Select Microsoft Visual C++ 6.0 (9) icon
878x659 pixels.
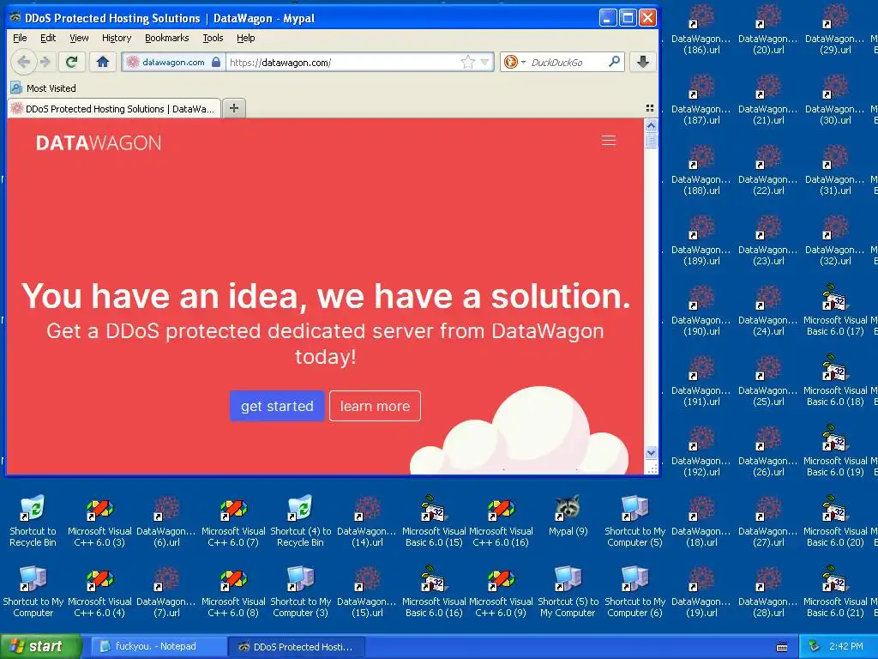point(501,592)
